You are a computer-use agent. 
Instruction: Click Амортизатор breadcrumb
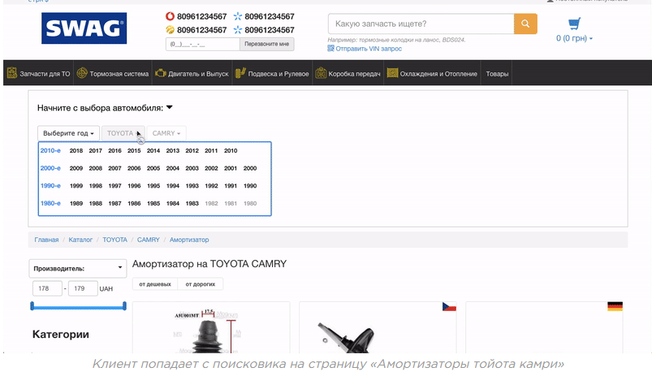pyautogui.click(x=189, y=240)
